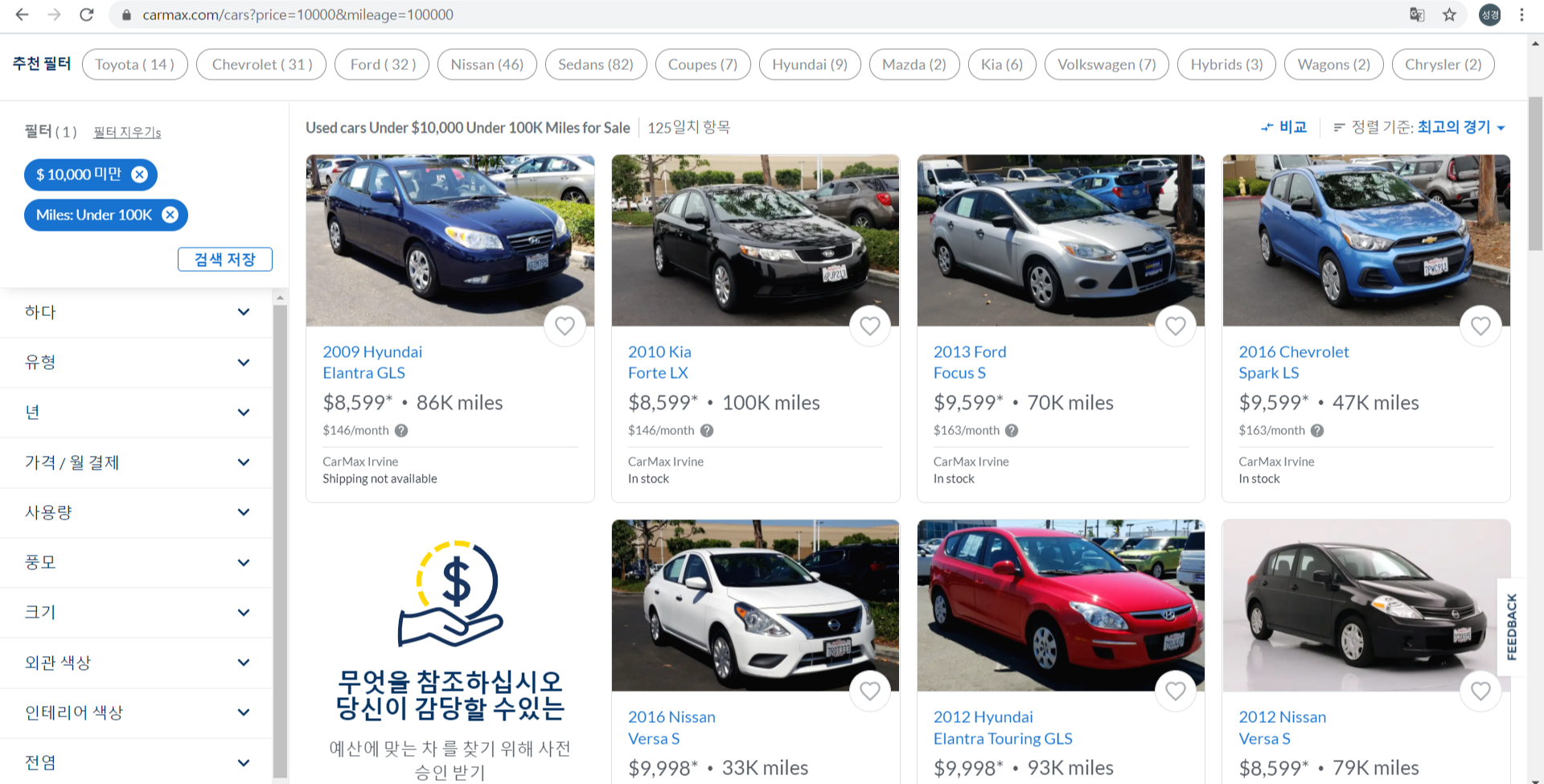The image size is (1544, 784).
Task: Expand the 외관 색상 filter section
Action: pyautogui.click(x=137, y=663)
